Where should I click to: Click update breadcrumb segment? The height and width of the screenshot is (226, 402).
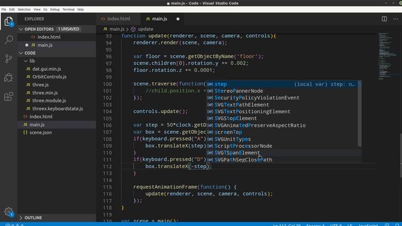145,30
